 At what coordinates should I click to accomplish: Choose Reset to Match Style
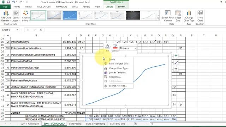(x=119, y=64)
